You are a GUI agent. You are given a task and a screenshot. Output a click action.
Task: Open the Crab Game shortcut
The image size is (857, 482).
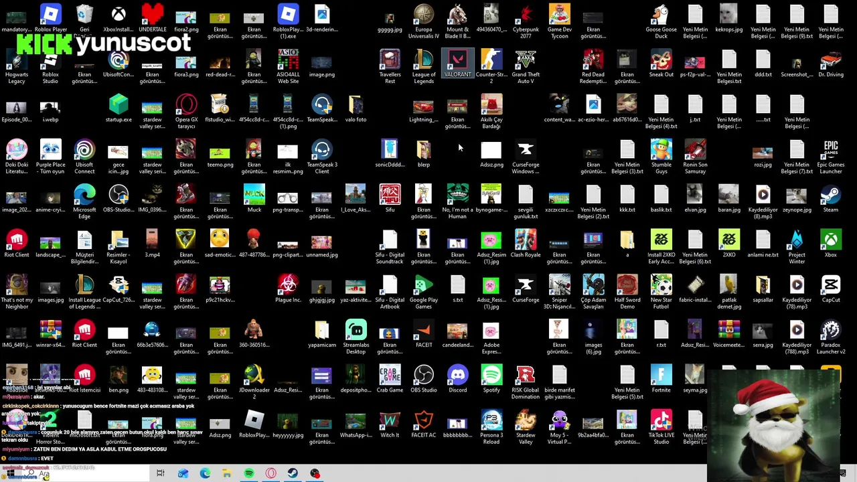click(x=390, y=380)
